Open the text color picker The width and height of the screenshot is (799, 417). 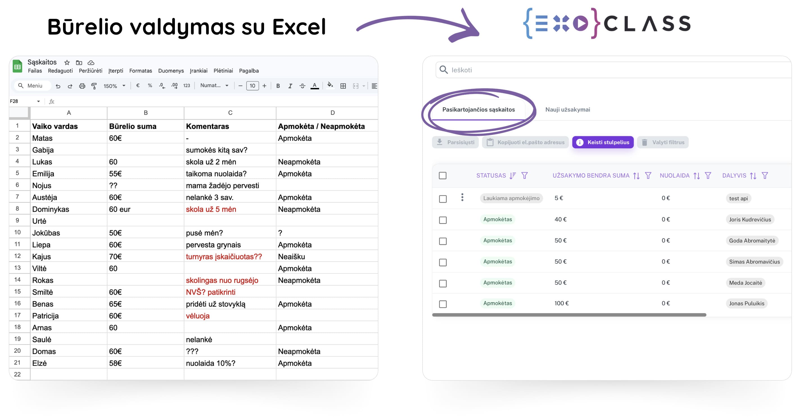(315, 86)
